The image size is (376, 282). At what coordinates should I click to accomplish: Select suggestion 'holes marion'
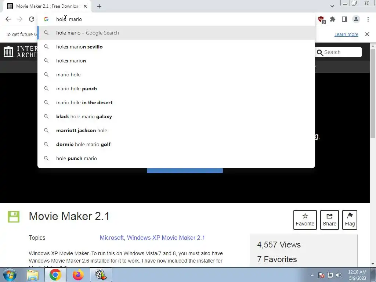[x=176, y=61]
